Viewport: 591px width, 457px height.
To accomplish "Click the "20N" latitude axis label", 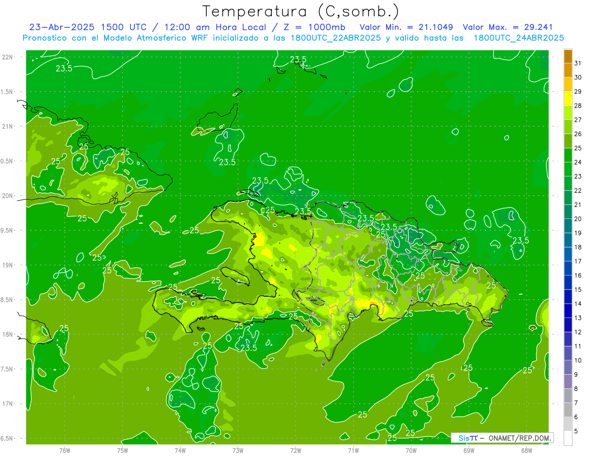I will (8, 196).
